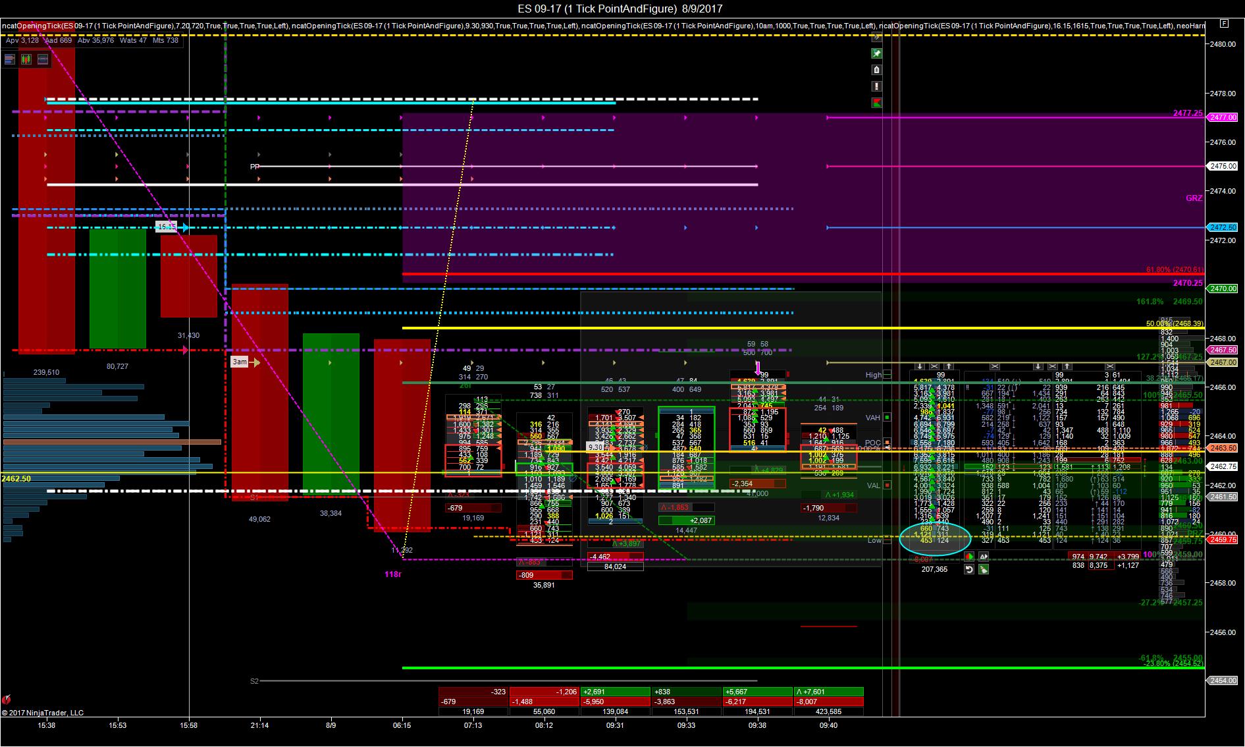Image resolution: width=1245 pixels, height=747 pixels.
Task: Click the 239,510 volume label
Action: tap(46, 372)
